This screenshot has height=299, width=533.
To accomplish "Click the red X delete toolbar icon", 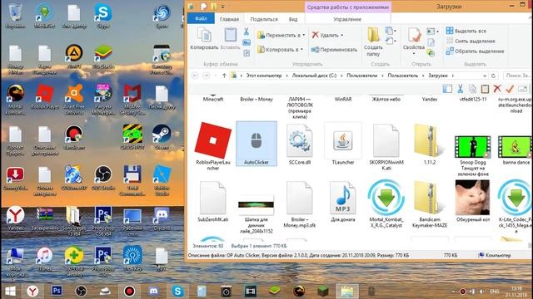I will tap(497, 89).
